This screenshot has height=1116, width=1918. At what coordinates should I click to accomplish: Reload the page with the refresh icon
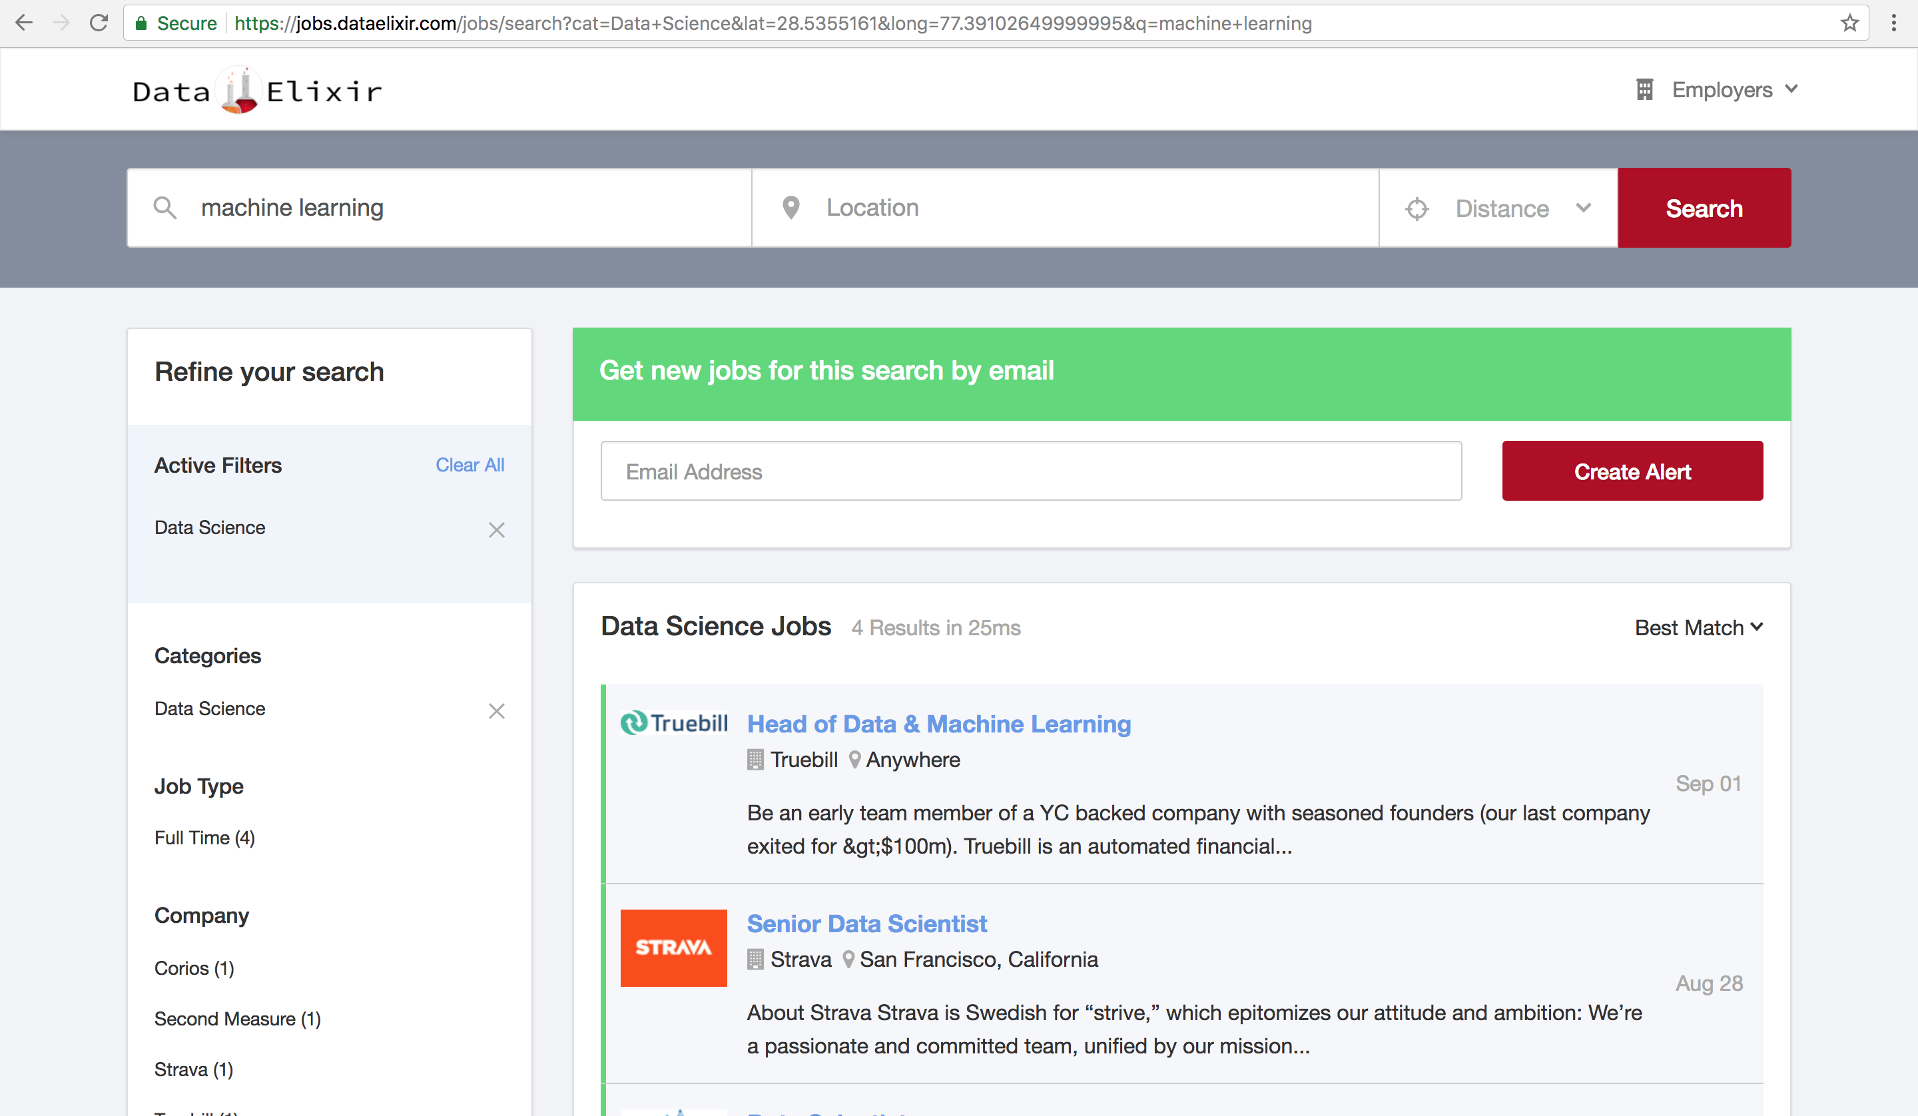pos(99,23)
